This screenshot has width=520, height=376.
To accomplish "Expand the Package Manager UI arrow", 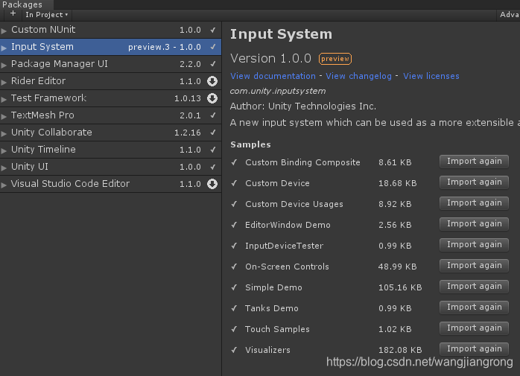I will (x=4, y=65).
